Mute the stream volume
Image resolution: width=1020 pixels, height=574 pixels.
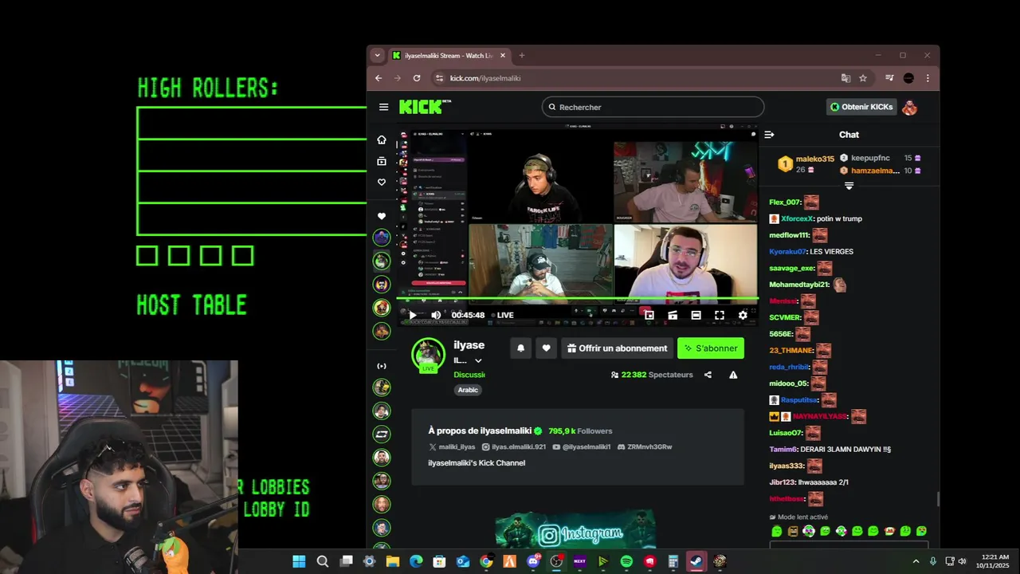pos(436,315)
